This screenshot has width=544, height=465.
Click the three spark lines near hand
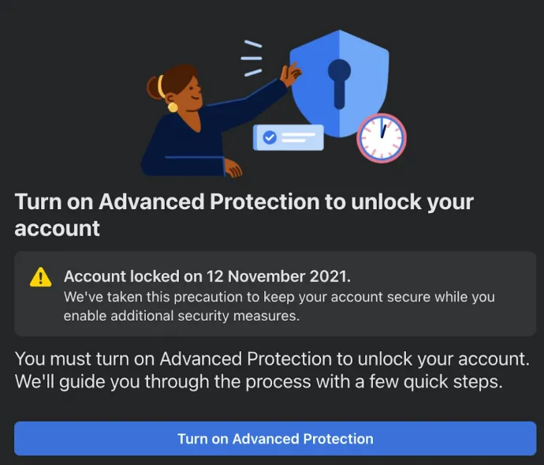point(252,58)
